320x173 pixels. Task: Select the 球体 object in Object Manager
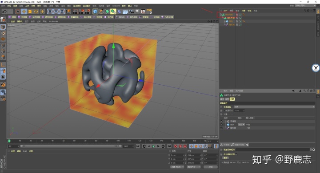(x=231, y=21)
